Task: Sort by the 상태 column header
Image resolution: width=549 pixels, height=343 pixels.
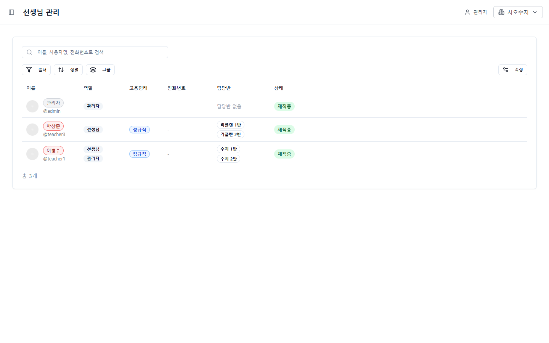Action: (279, 88)
